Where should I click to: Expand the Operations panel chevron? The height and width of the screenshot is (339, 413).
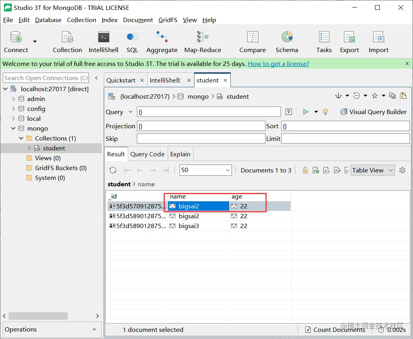click(x=94, y=329)
